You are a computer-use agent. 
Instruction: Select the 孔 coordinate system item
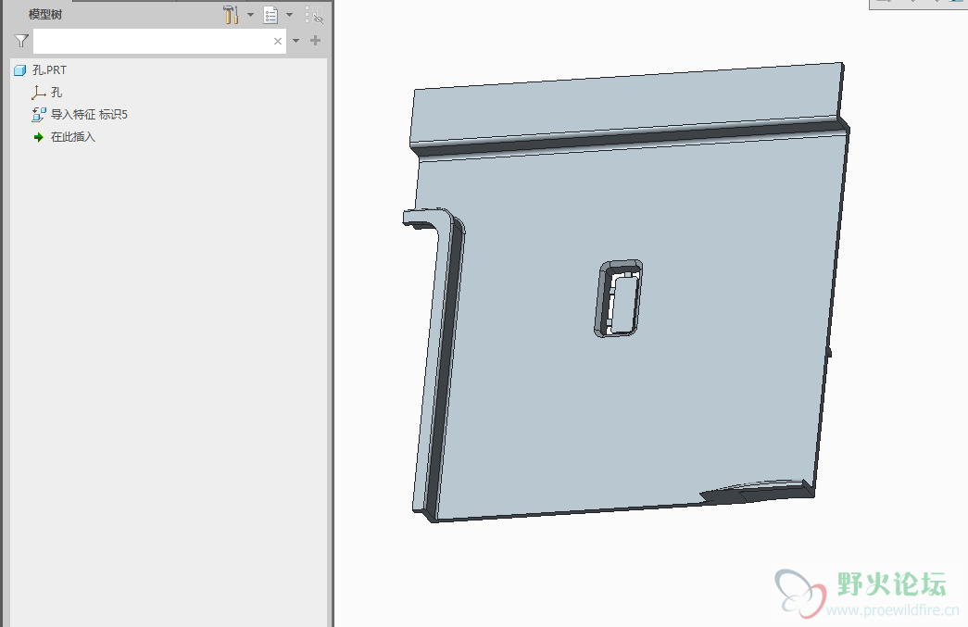[47, 93]
